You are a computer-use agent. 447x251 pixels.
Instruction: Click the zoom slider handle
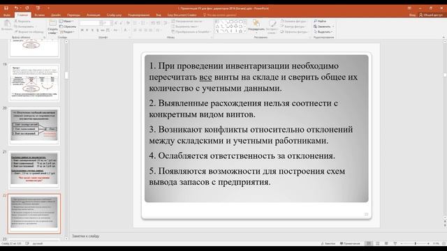tap(416, 243)
